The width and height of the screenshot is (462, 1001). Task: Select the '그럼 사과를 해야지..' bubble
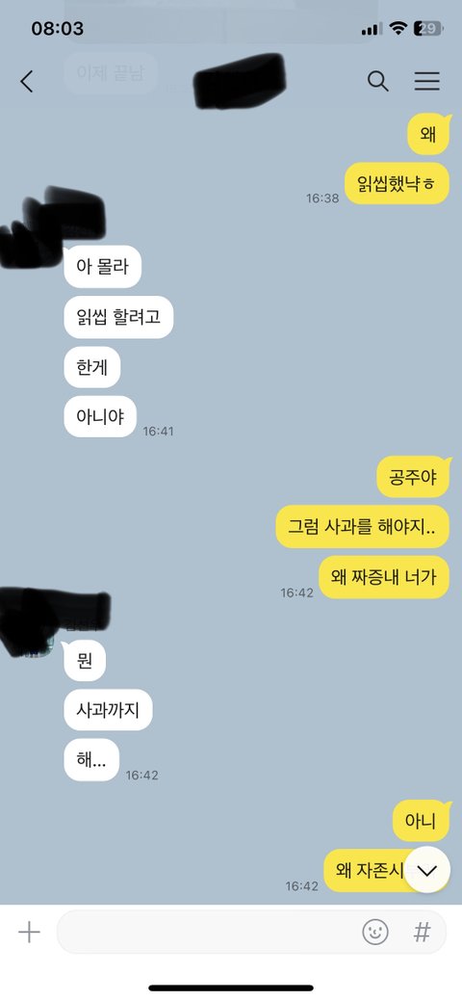(363, 527)
